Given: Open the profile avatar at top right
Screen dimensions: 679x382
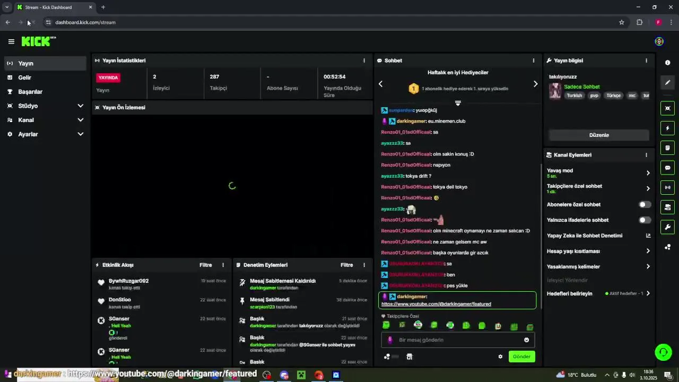Looking at the screenshot, I should tap(659, 41).
